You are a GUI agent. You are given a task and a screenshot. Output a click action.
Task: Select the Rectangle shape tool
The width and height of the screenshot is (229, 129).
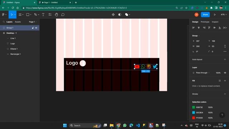(x=28, y=15)
